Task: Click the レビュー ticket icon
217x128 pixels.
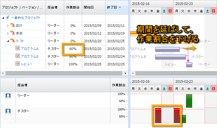Action: tap(18, 64)
